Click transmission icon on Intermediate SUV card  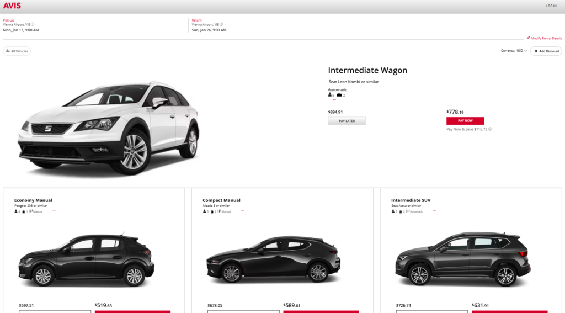pyautogui.click(x=408, y=211)
